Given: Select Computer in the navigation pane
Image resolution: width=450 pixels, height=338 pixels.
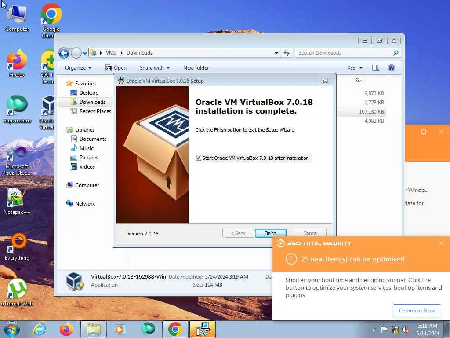Looking at the screenshot, I should [87, 185].
